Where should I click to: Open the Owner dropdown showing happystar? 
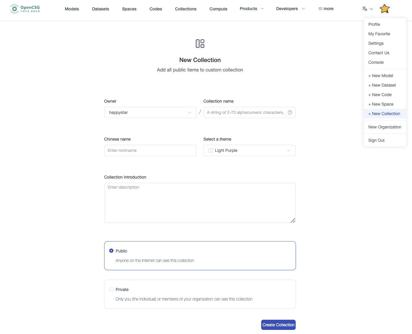pyautogui.click(x=150, y=112)
